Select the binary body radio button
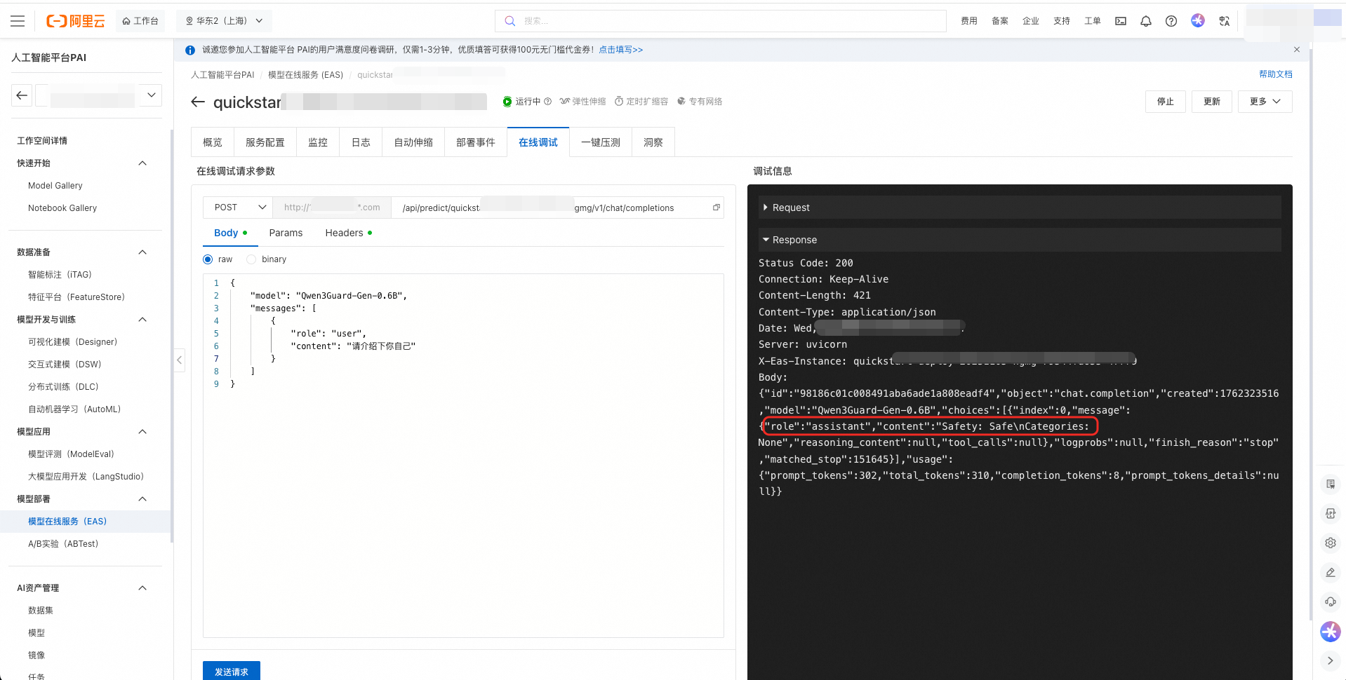 (251, 259)
